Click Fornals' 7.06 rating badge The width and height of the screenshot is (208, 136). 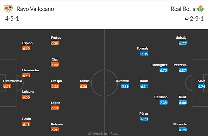(x=144, y=54)
